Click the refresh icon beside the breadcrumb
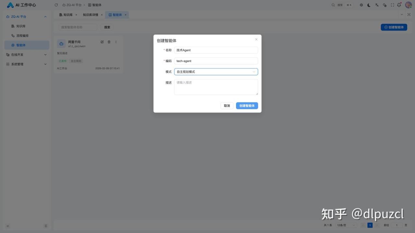415x233 pixels. point(56,5)
